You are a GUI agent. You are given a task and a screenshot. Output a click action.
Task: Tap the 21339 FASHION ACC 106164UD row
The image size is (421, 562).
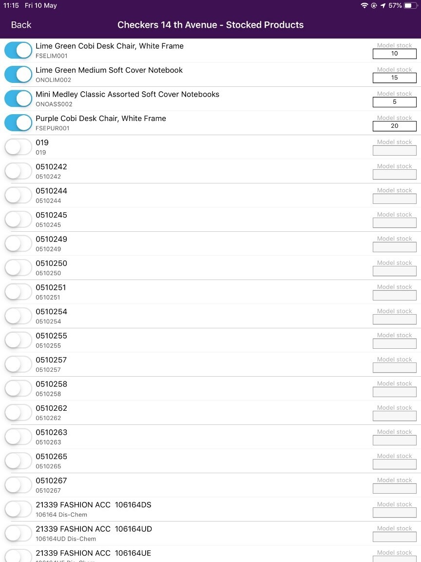(x=195, y=533)
